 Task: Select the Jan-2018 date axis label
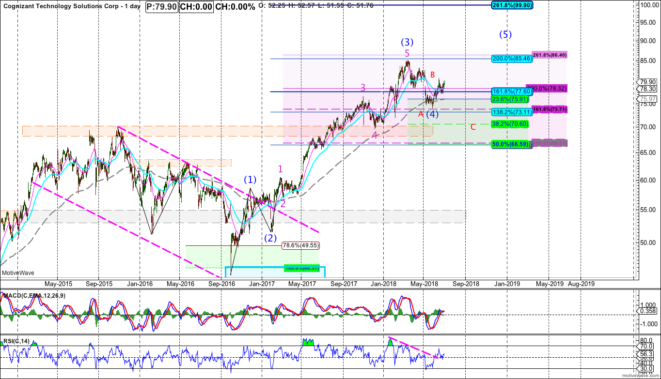(384, 284)
